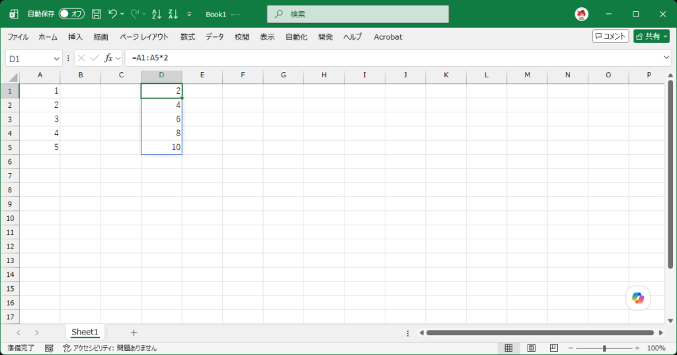Open the 開発 ribbon tab
The height and width of the screenshot is (355, 677).
coord(325,37)
